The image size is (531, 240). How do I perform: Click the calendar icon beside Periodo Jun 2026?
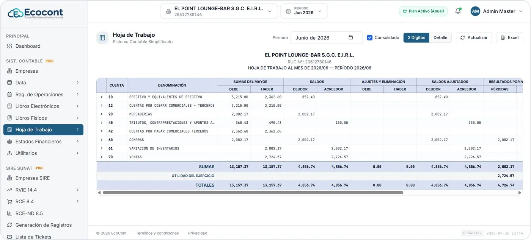click(x=288, y=11)
